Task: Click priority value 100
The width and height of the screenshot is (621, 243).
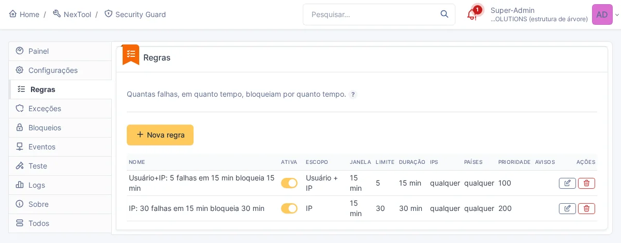Action: [505, 183]
